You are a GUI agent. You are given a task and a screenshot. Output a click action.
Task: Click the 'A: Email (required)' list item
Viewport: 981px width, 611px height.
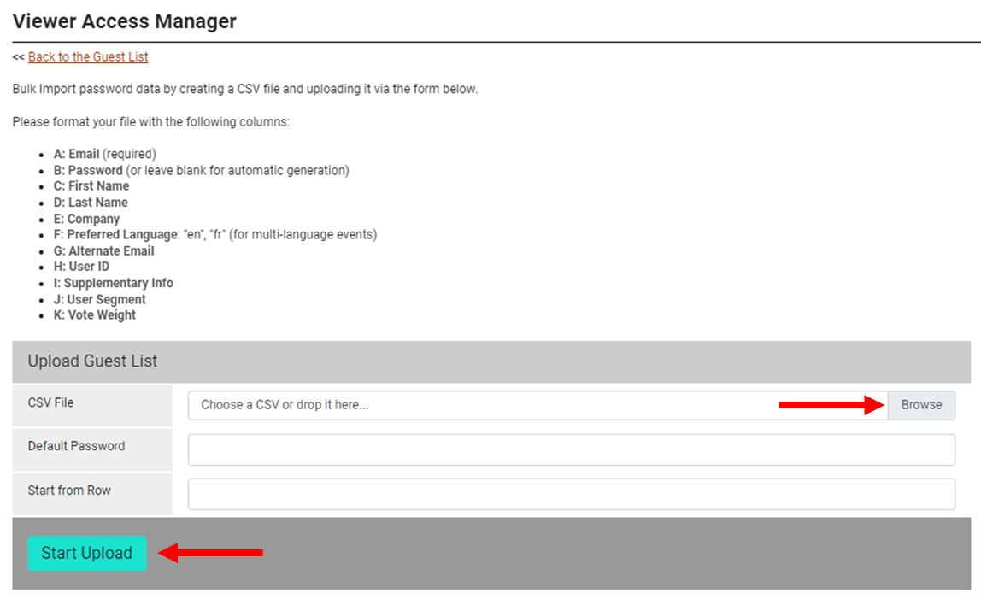click(104, 155)
